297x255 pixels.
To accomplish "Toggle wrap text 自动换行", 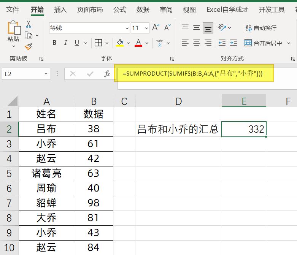I will (261, 28).
